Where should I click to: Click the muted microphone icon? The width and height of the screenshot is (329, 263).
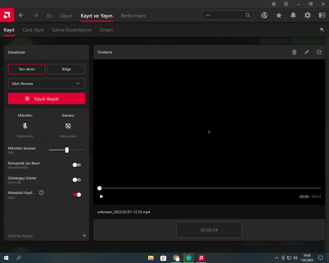25,126
